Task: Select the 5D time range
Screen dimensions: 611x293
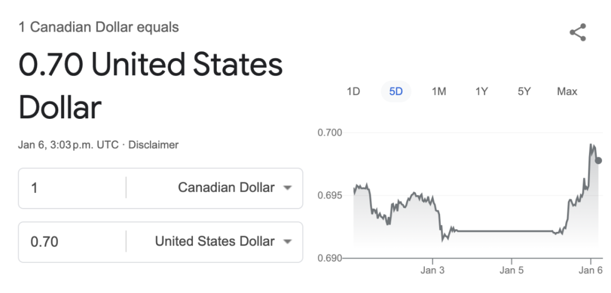Action: coord(396,92)
